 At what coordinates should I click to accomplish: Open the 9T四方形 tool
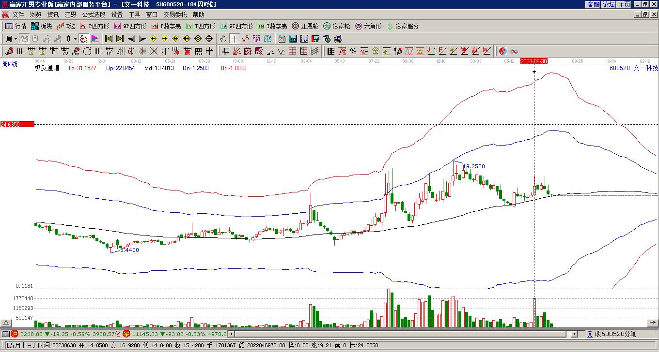(236, 26)
